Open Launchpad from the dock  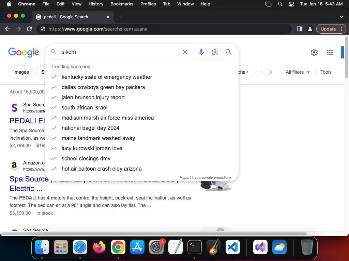click(x=61, y=247)
